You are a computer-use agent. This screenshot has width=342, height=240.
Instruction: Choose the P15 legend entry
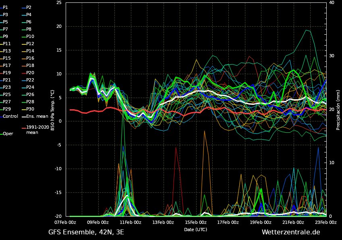click(x=5, y=58)
